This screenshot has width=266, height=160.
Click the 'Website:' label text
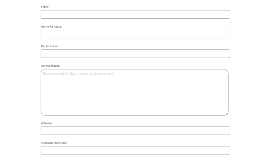coord(47,123)
